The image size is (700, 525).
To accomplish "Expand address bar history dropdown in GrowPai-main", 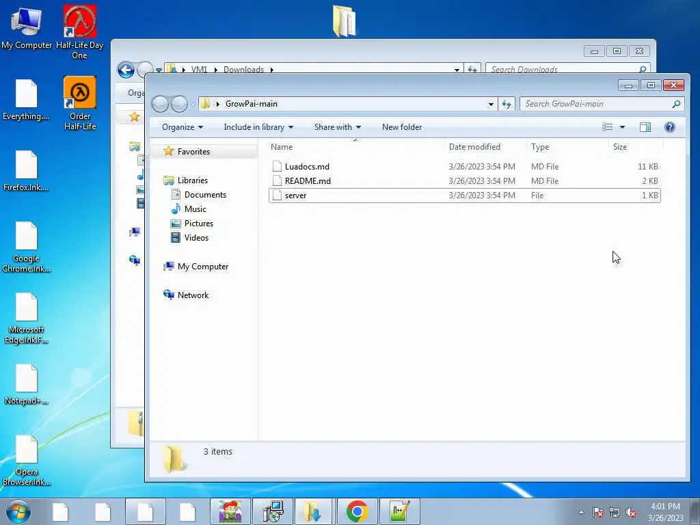I will coord(491,104).
